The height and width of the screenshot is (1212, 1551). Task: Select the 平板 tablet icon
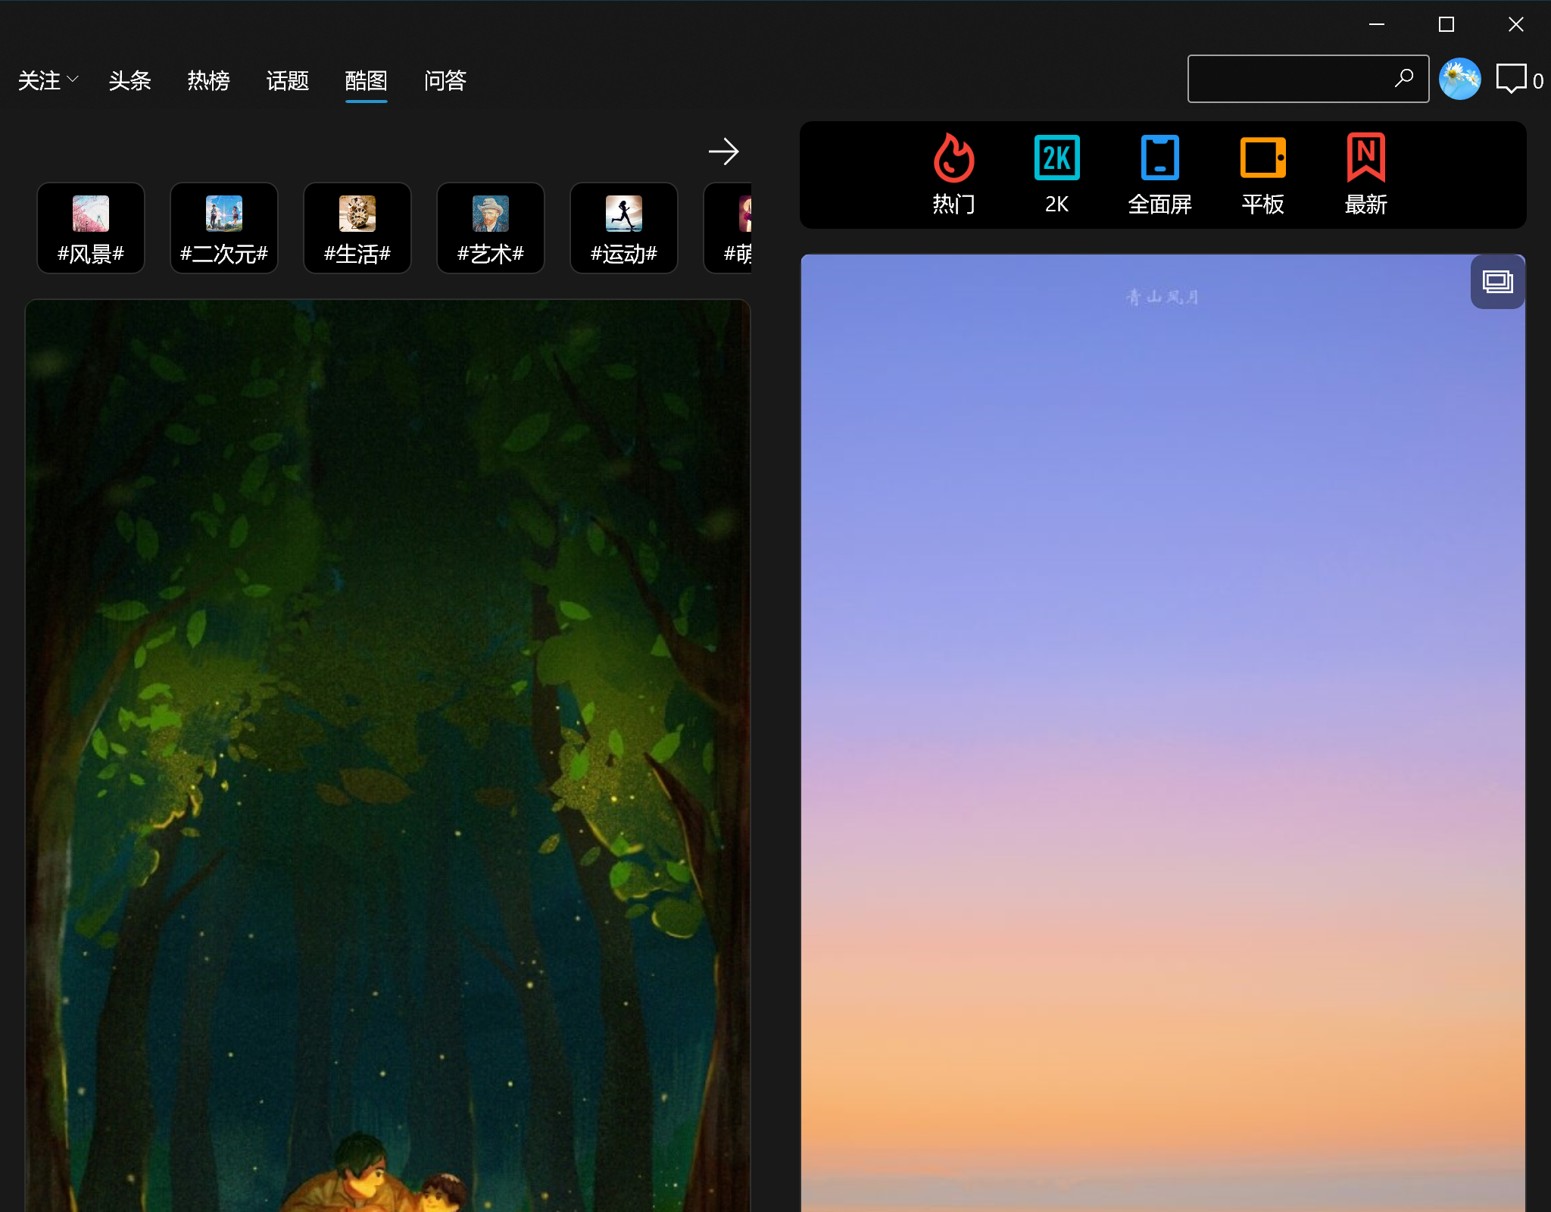click(1262, 159)
